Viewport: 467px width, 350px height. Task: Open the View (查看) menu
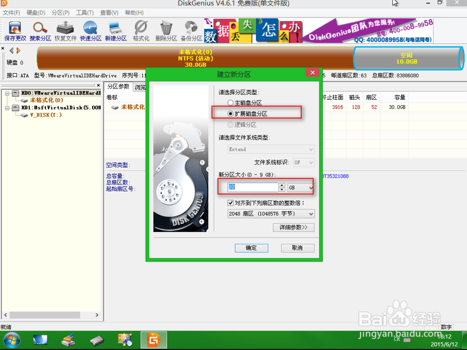point(109,13)
